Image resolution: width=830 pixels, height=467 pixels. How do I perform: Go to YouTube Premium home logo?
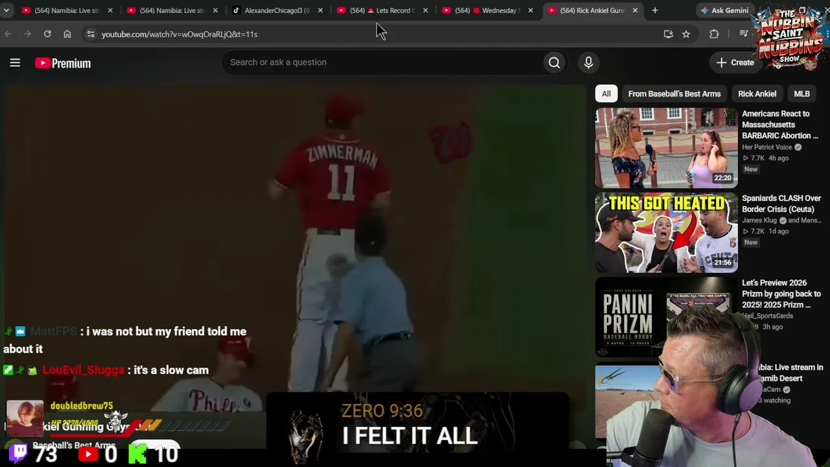[x=63, y=63]
